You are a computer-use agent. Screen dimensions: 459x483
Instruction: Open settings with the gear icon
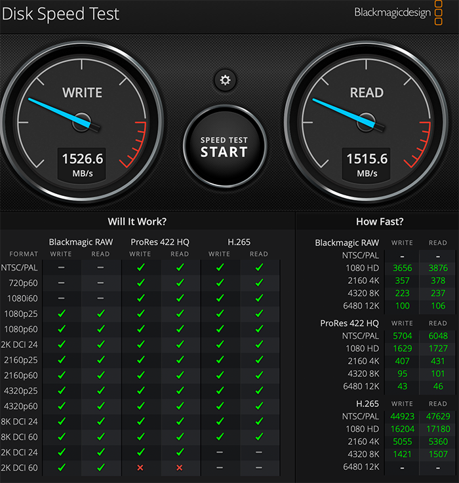[x=225, y=80]
